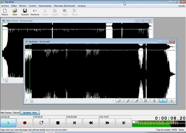Click Tasa de muestra: 44000 in status bar

166,130
